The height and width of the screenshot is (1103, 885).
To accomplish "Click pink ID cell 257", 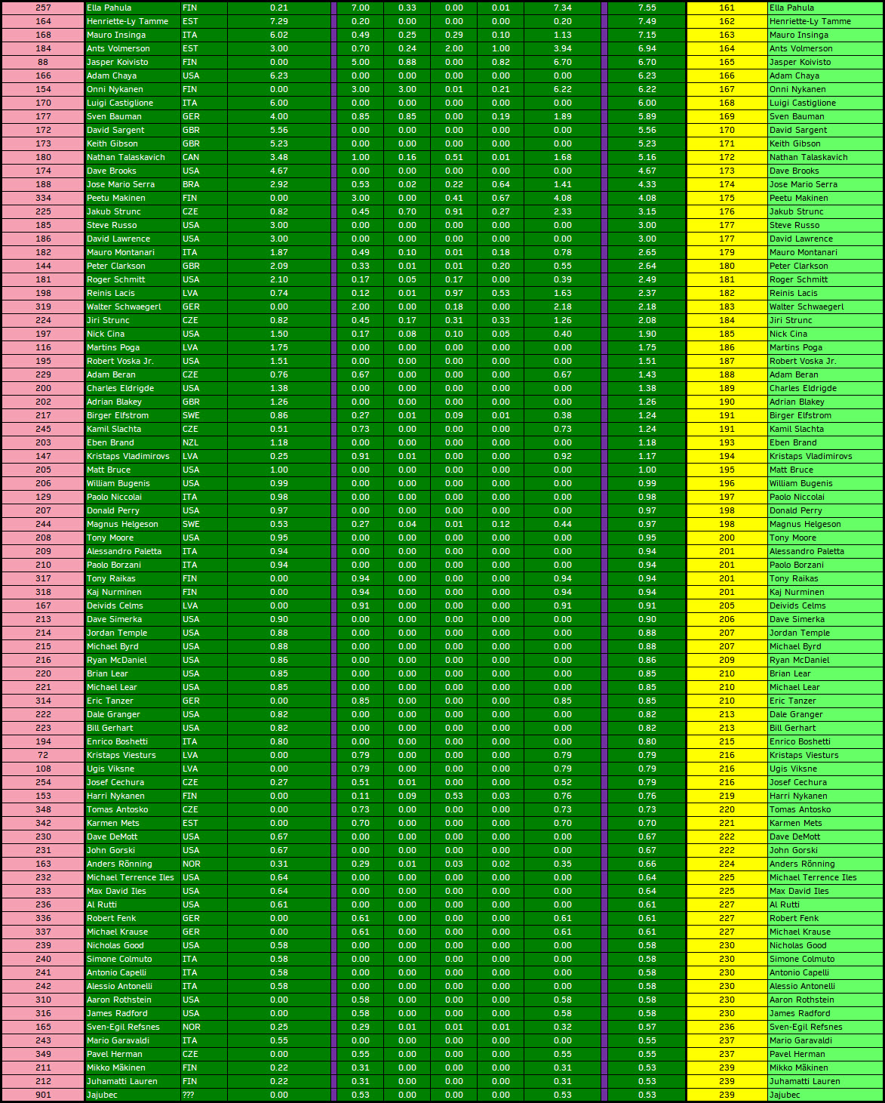I will [43, 8].
